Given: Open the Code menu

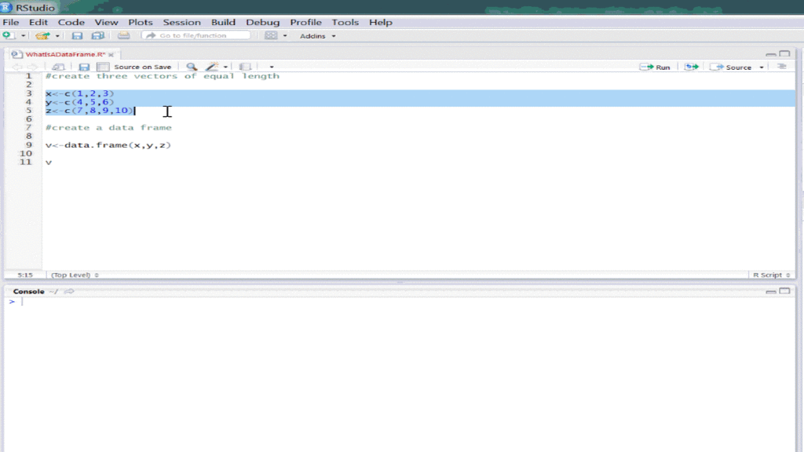Looking at the screenshot, I should click(71, 22).
